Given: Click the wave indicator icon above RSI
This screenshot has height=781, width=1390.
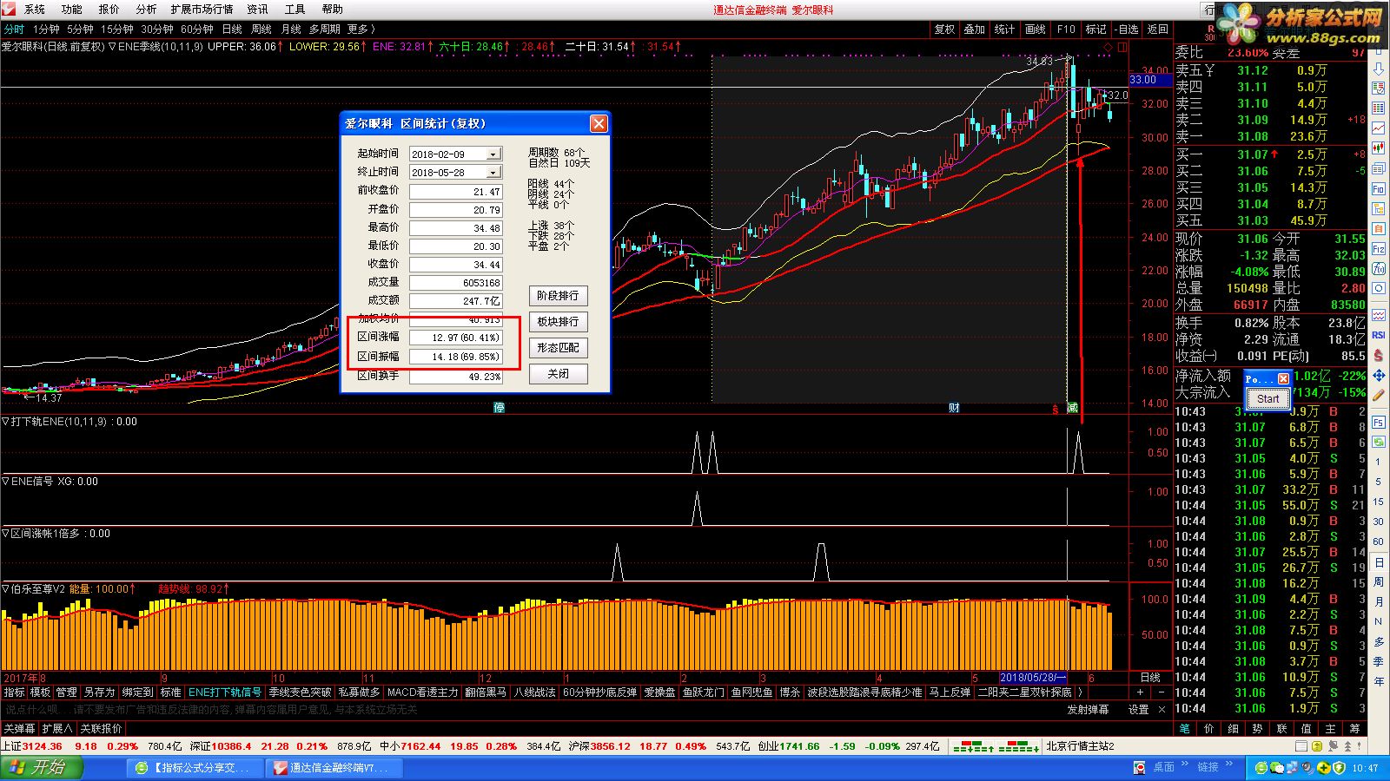Looking at the screenshot, I should [1379, 315].
